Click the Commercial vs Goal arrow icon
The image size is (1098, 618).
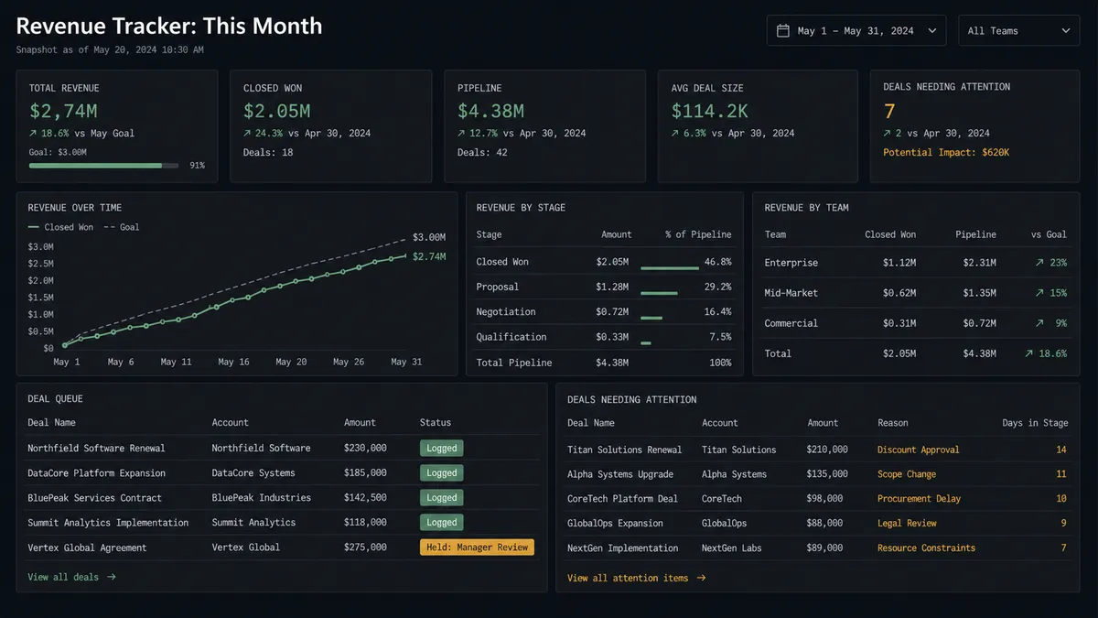[x=1039, y=323]
